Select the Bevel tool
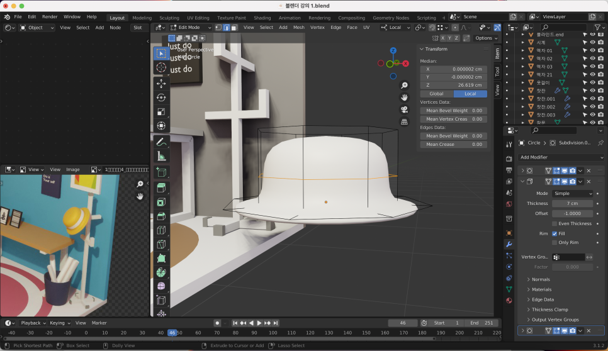 (161, 216)
